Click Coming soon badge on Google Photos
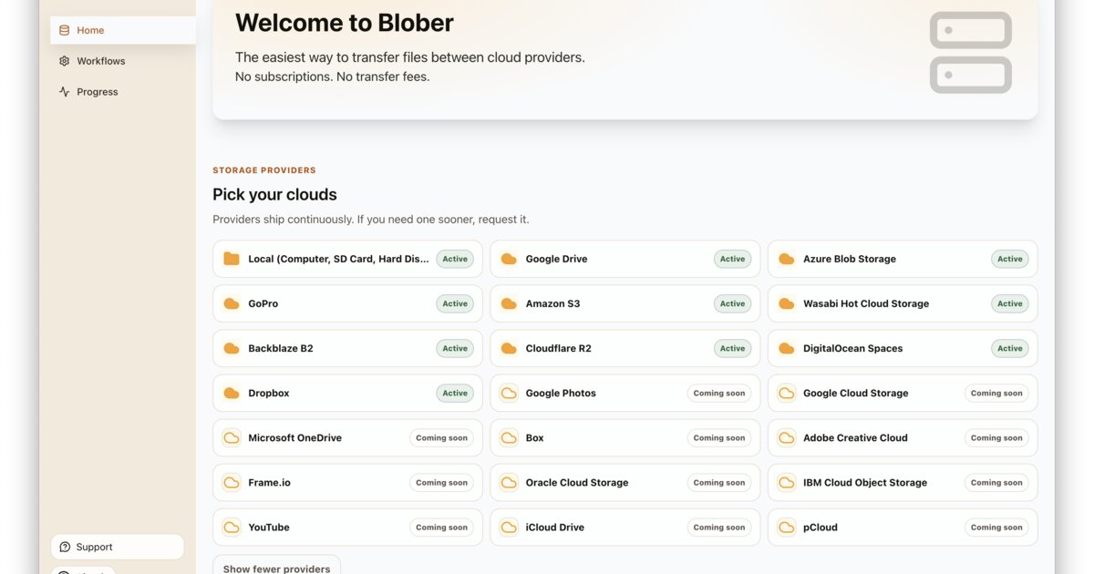Viewport: 1094px width, 574px height. coord(718,393)
